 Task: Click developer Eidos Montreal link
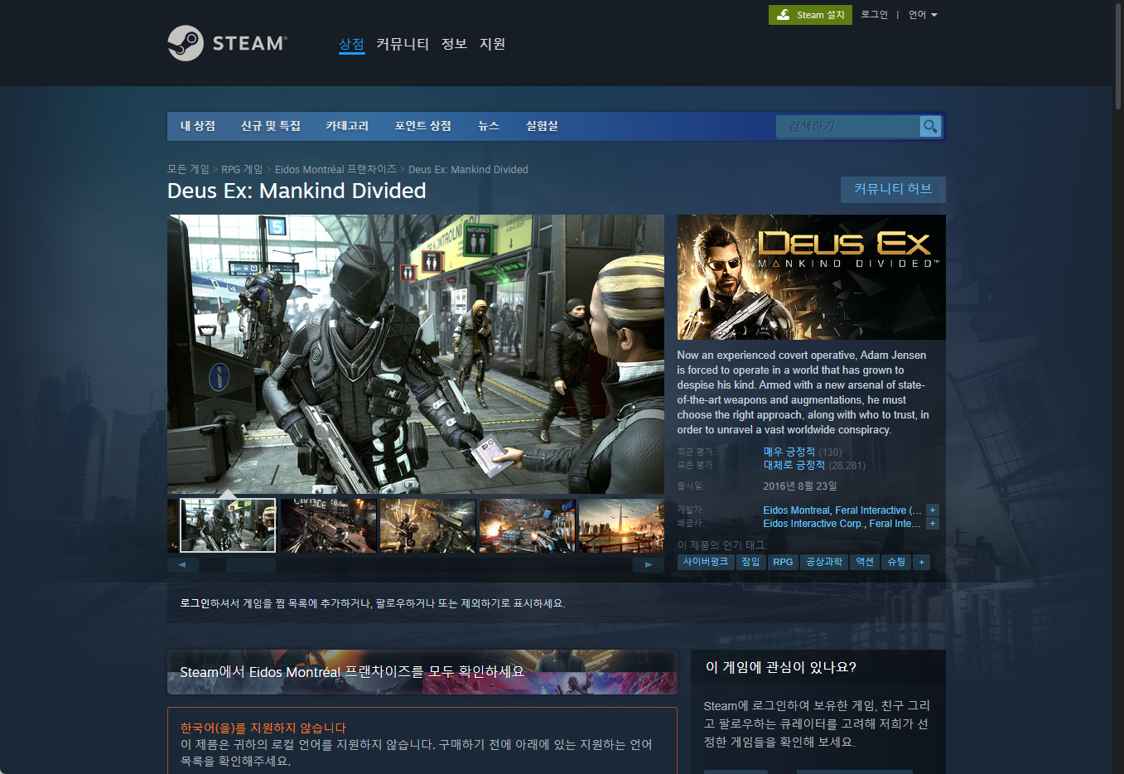coord(796,510)
